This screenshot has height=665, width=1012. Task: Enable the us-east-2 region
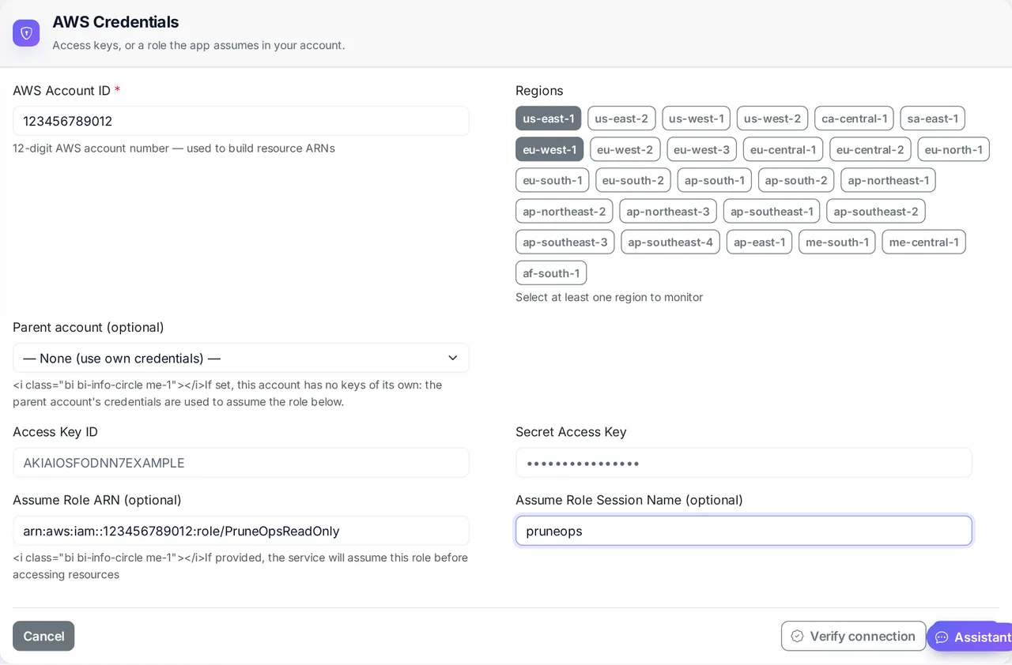(x=621, y=118)
